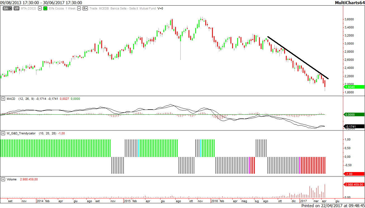This screenshot has height=208, width=365.
Task: Click the green 0,0000 MACD axis marker
Action: (x=354, y=114)
